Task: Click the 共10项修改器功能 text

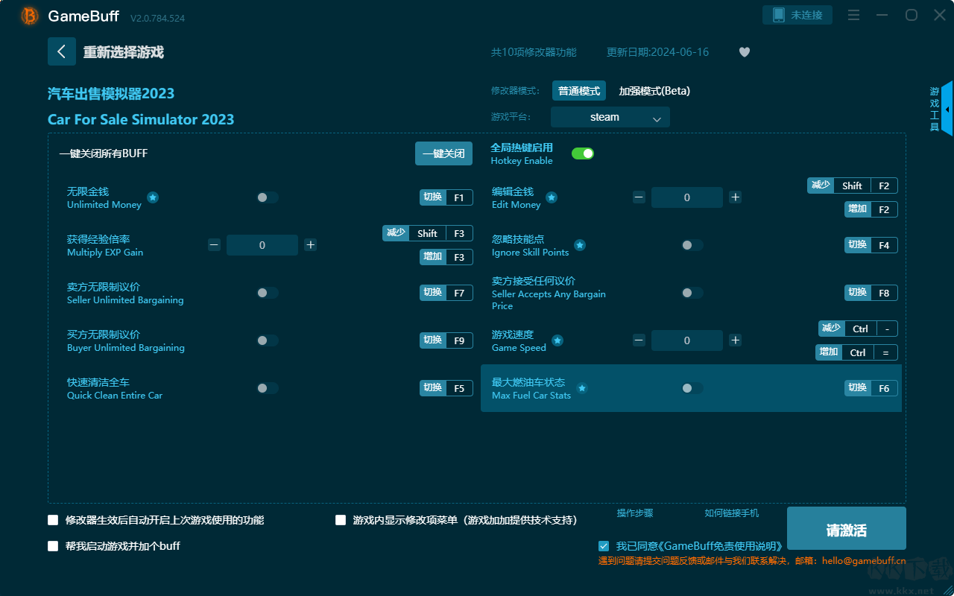Action: click(x=534, y=52)
